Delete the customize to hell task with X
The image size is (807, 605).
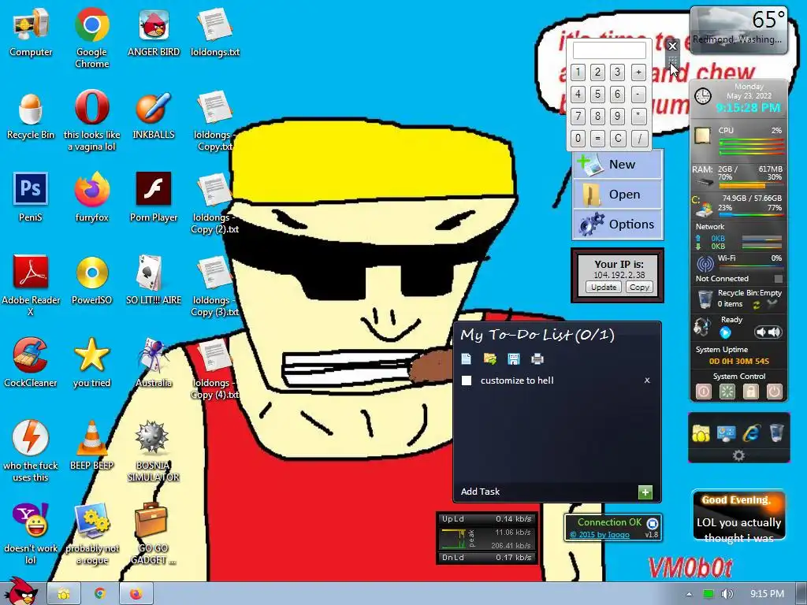point(647,380)
